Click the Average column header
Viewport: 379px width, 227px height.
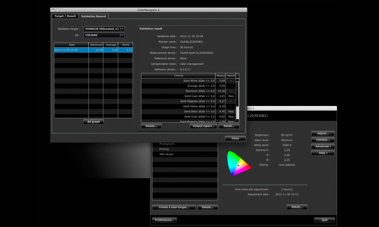click(x=111, y=45)
